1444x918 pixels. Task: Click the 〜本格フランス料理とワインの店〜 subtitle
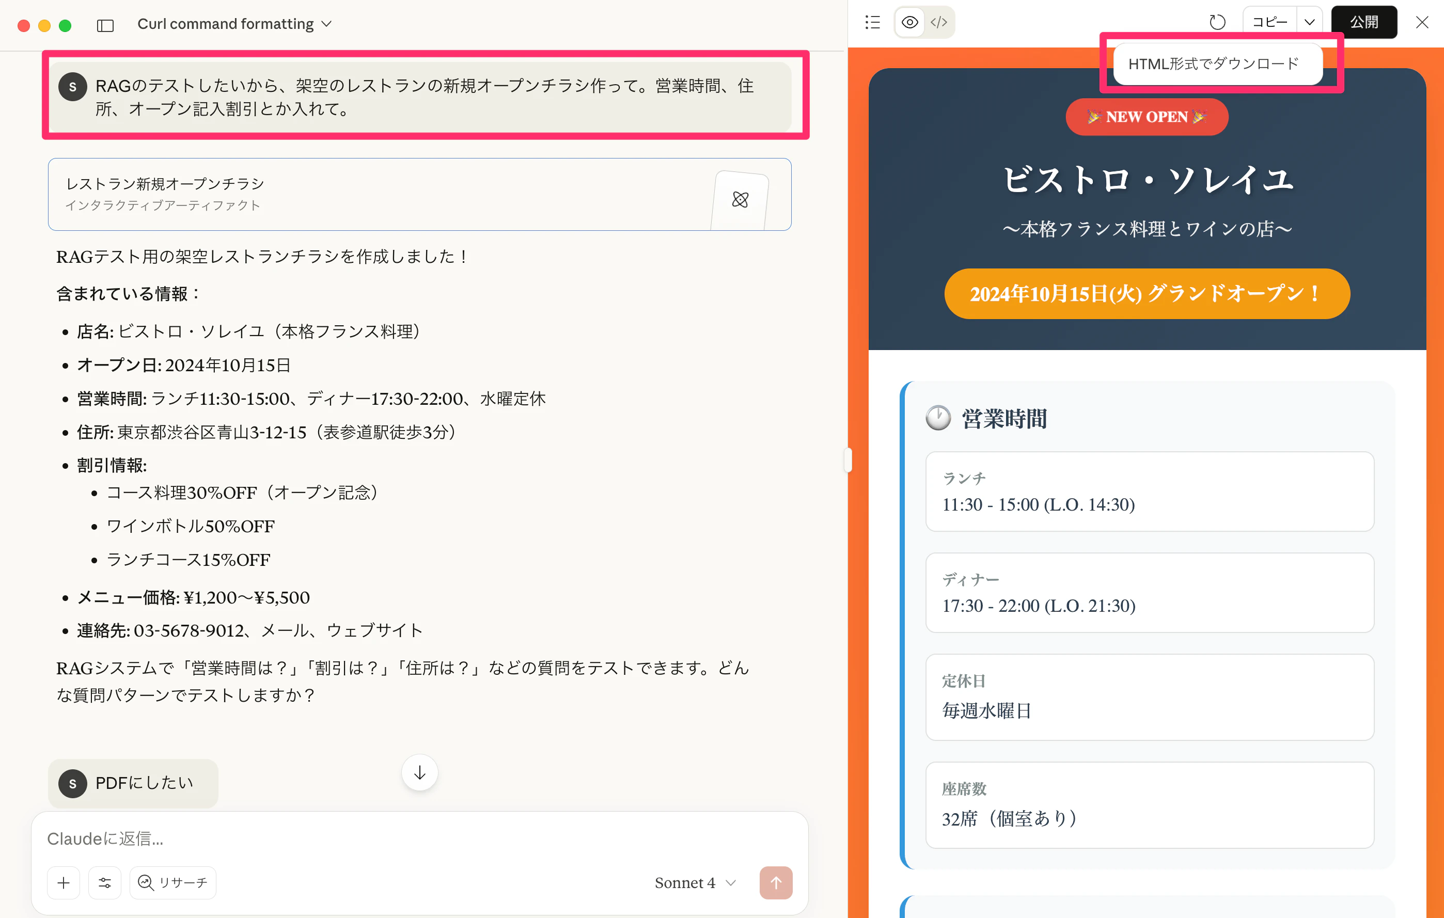pos(1147,229)
